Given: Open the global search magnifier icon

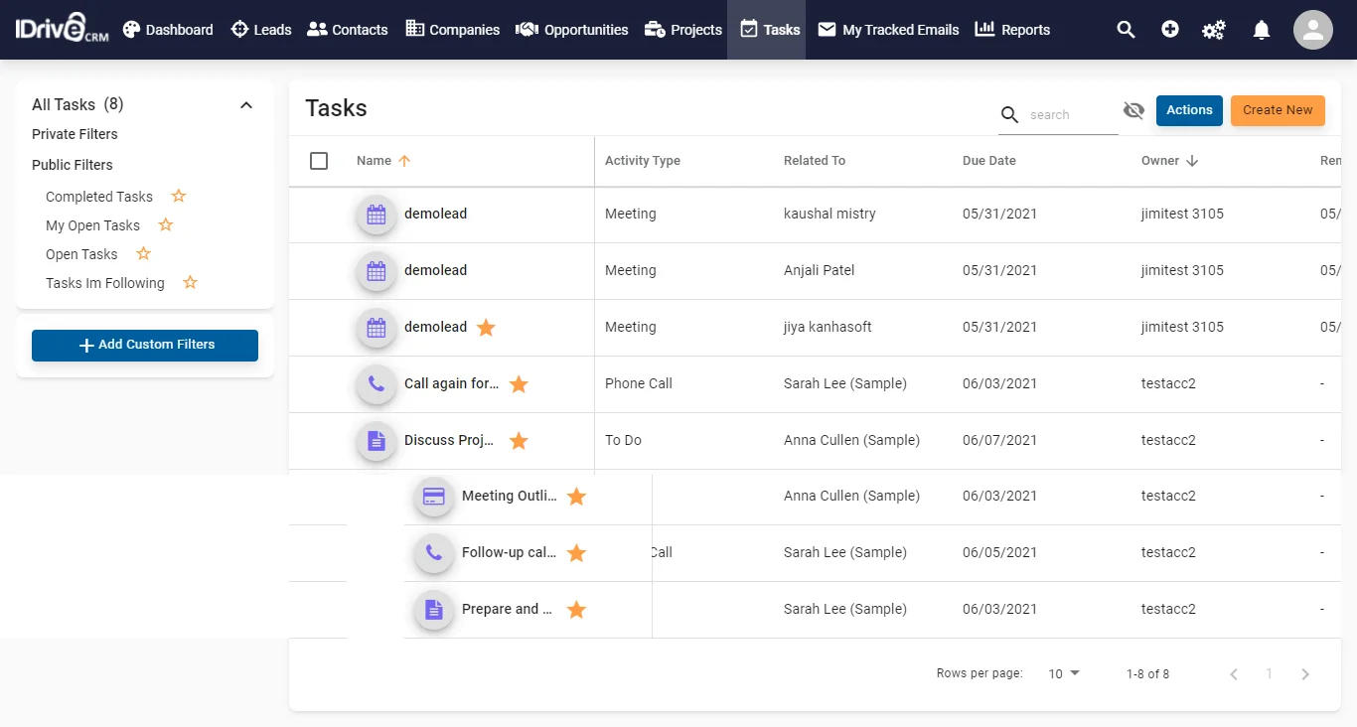Looking at the screenshot, I should (1126, 30).
